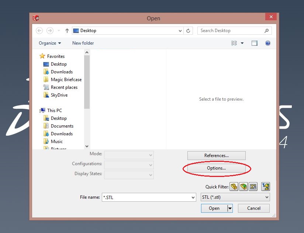
Task: Expand the File name history dropdown
Action: click(x=193, y=198)
